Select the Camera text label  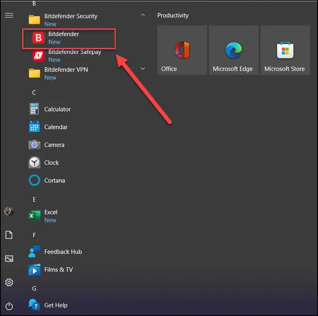pyautogui.click(x=54, y=145)
